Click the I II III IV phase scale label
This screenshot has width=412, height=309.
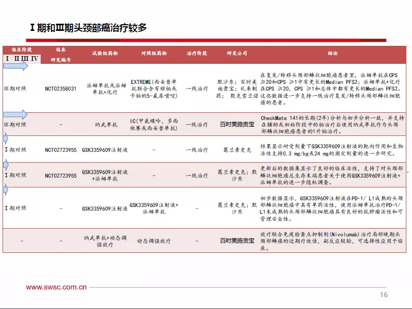22,59
